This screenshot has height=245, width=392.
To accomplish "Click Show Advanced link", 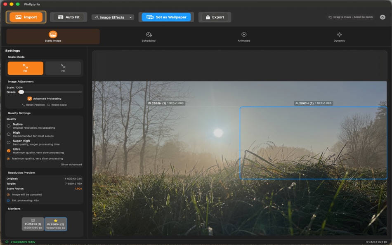I will tap(71, 165).
